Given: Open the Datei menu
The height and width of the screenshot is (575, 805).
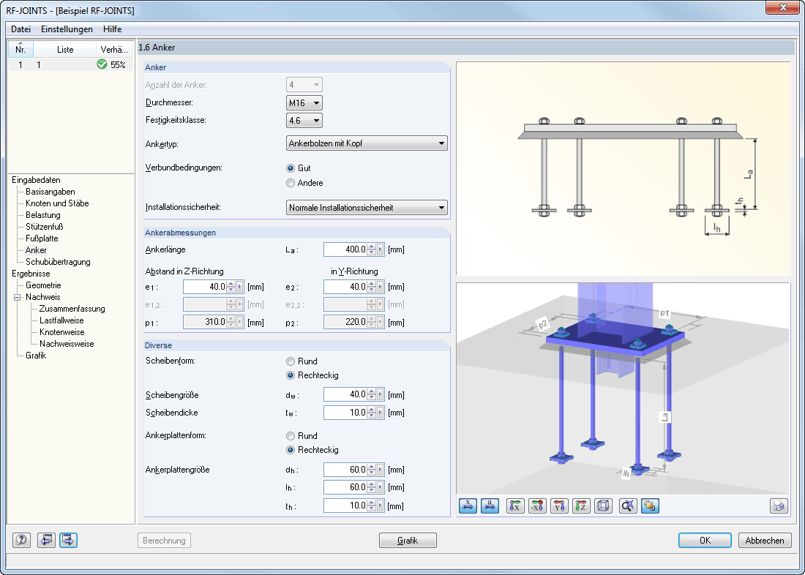Looking at the screenshot, I should 21,29.
